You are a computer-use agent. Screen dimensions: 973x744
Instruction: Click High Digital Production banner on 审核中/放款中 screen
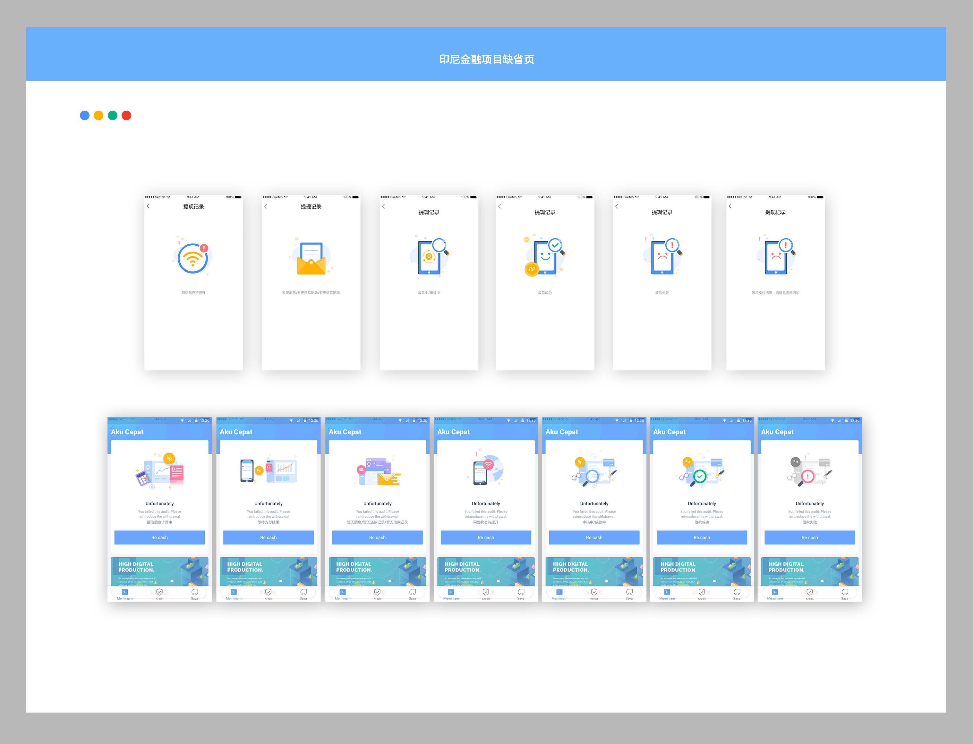[594, 571]
